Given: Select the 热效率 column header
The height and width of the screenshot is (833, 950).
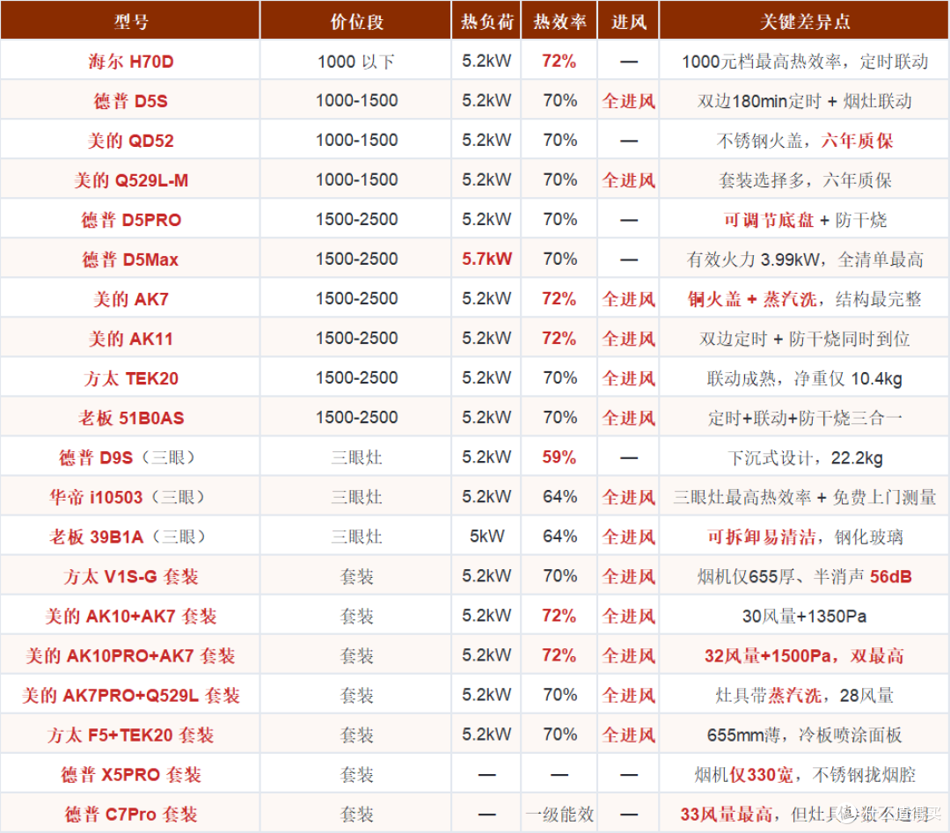Looking at the screenshot, I should pyautogui.click(x=559, y=22).
